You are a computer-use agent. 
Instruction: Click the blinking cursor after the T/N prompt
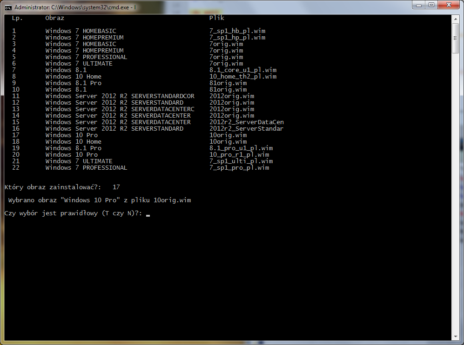148,215
